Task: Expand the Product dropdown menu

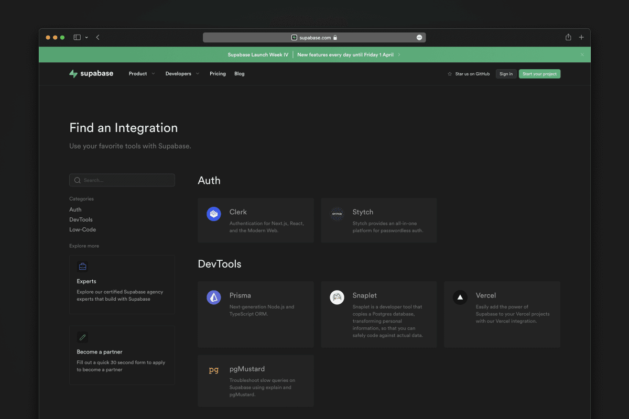Action: click(x=142, y=74)
